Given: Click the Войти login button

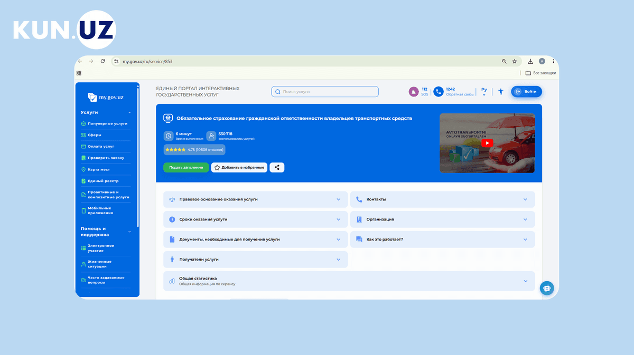Looking at the screenshot, I should tap(526, 92).
